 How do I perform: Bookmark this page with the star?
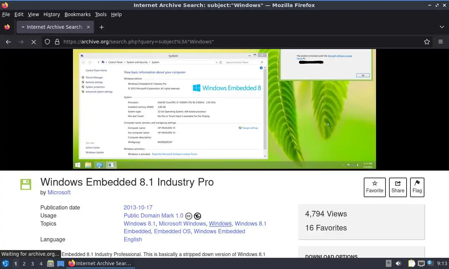(x=427, y=42)
